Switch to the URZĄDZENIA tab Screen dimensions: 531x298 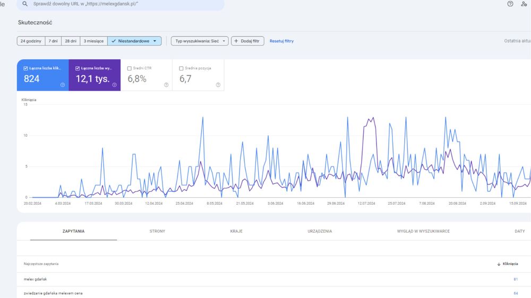320,231
